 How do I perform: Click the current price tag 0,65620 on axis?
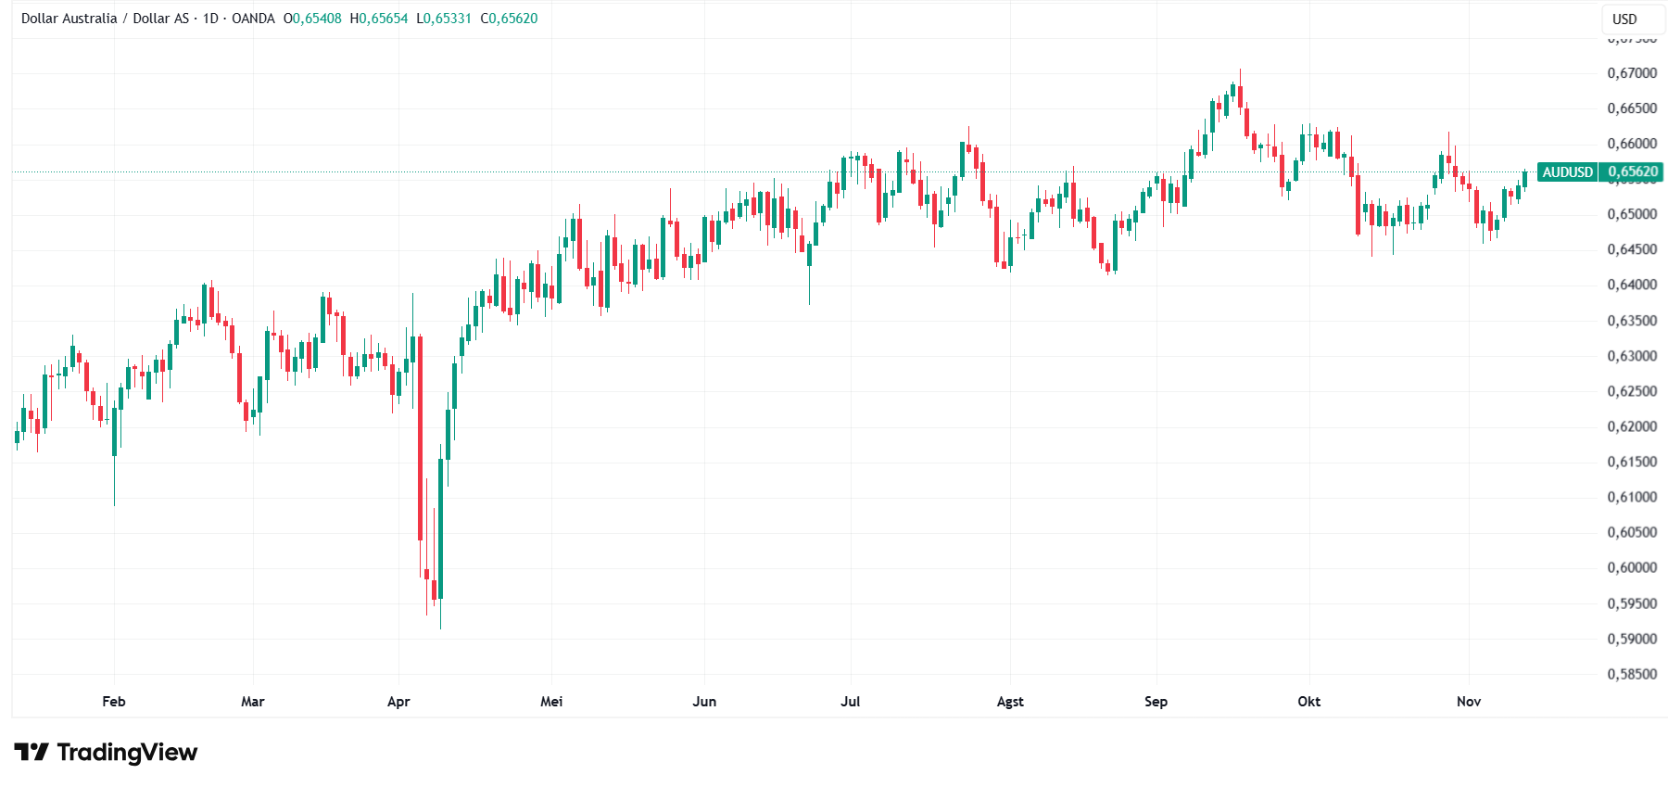1632,171
